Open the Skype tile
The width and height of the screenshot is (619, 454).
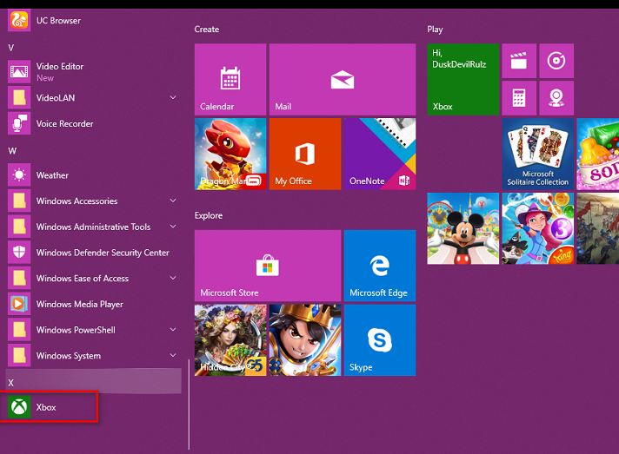[x=380, y=340]
